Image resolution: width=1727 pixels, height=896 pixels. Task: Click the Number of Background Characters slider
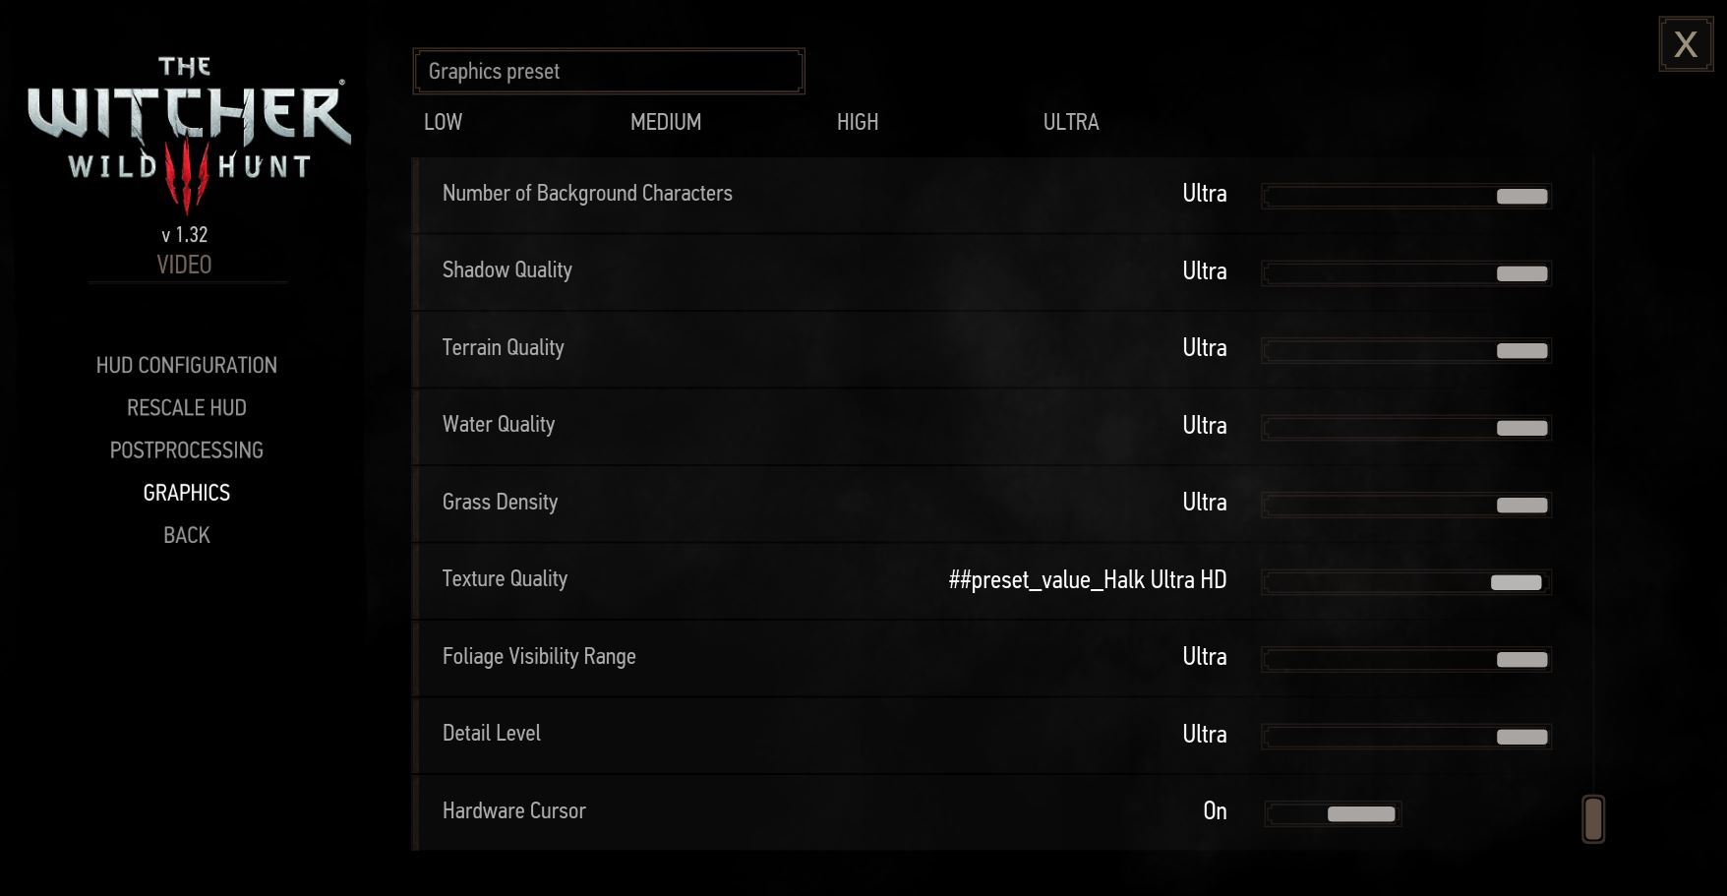click(1406, 196)
